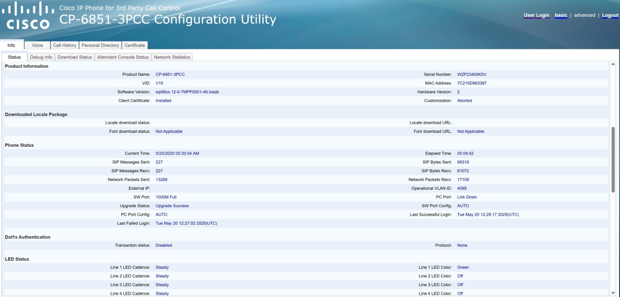Click the VID value V10
The height and width of the screenshot is (297, 620).
coord(159,83)
